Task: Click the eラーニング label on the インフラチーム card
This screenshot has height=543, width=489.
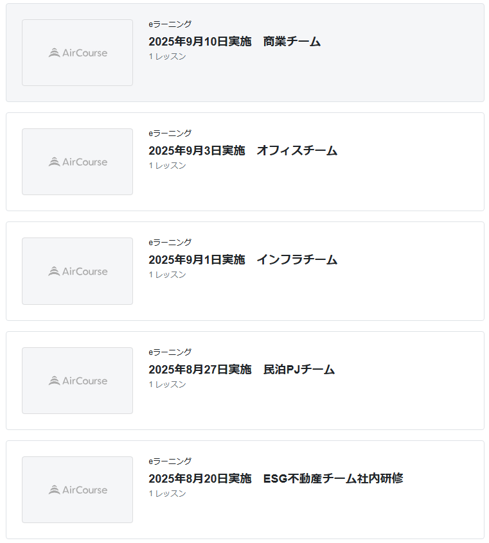Action: tap(170, 243)
